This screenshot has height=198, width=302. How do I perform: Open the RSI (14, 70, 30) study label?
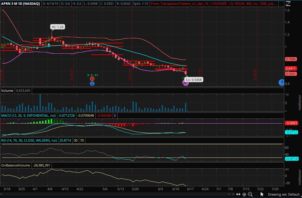pos(29,140)
